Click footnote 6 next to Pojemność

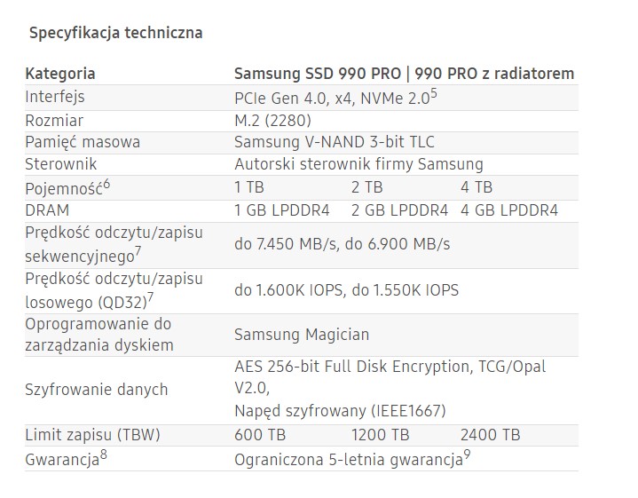[106, 182]
